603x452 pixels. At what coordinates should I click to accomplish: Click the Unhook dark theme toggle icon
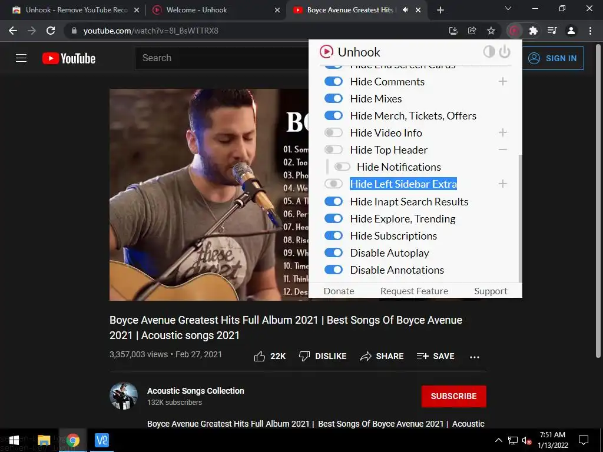click(489, 52)
